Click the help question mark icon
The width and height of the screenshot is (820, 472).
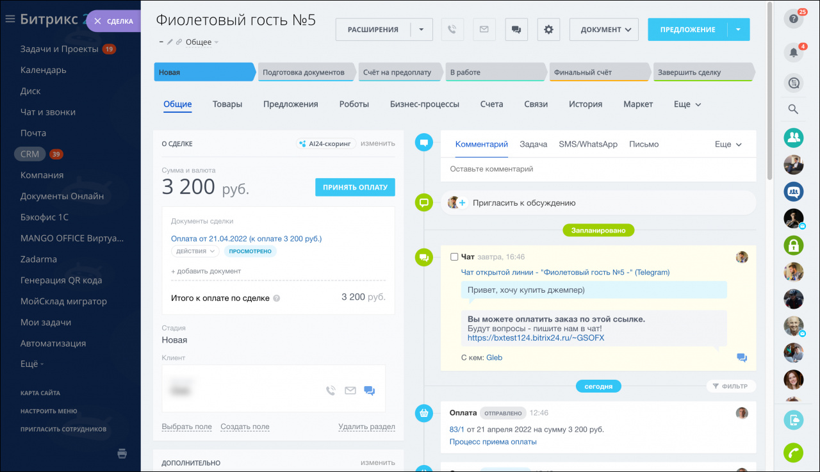pyautogui.click(x=793, y=19)
